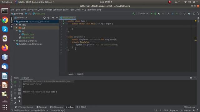Open the Messages tool window
Screen dimensions: 200x112
coord(56,107)
